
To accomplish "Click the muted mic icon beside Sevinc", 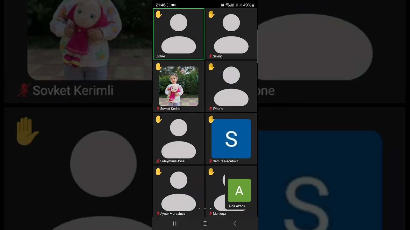I will pyautogui.click(x=210, y=56).
